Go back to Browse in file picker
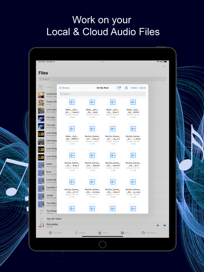 point(64,88)
